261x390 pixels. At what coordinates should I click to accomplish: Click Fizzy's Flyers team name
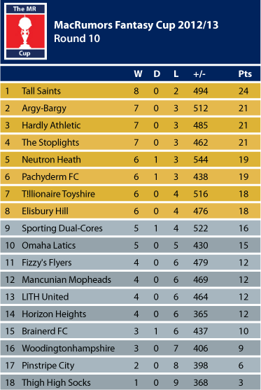pyautogui.click(x=47, y=263)
